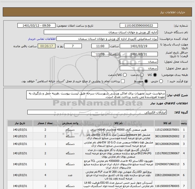Click price validity date 1401/03/31 field
This screenshot has height=189, width=195.
tap(139, 54)
